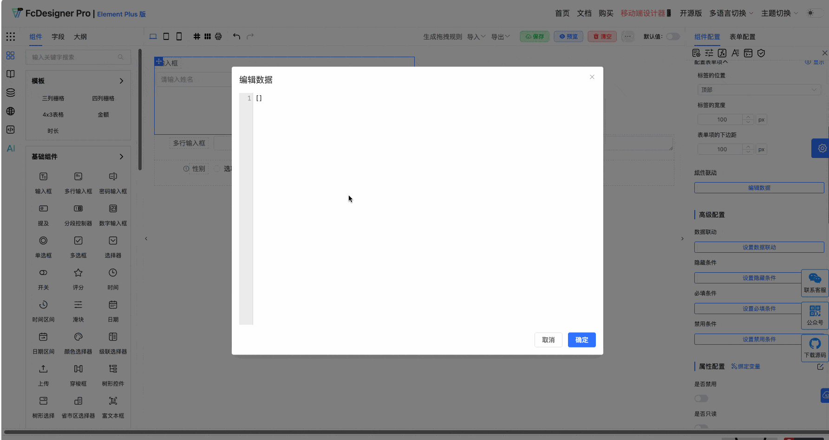
Task: Collapse the 基础组件 section
Action: click(x=121, y=157)
